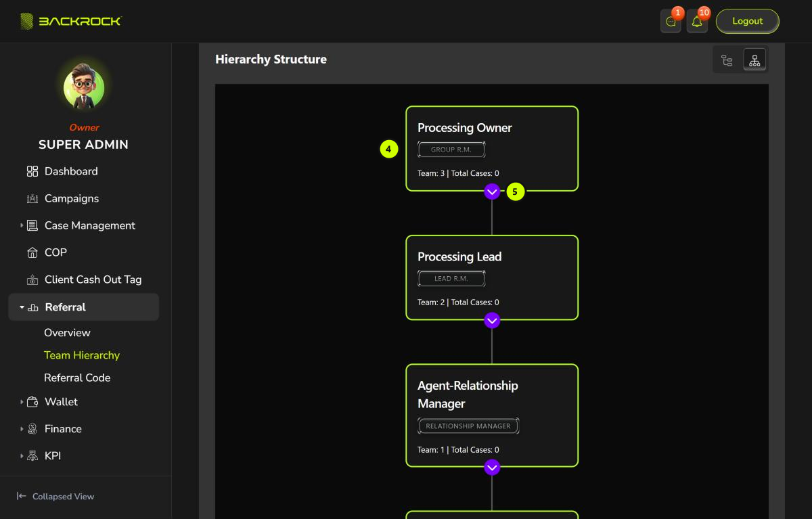The image size is (812, 519).
Task: Open the Campaigns menu item
Action: pos(72,198)
